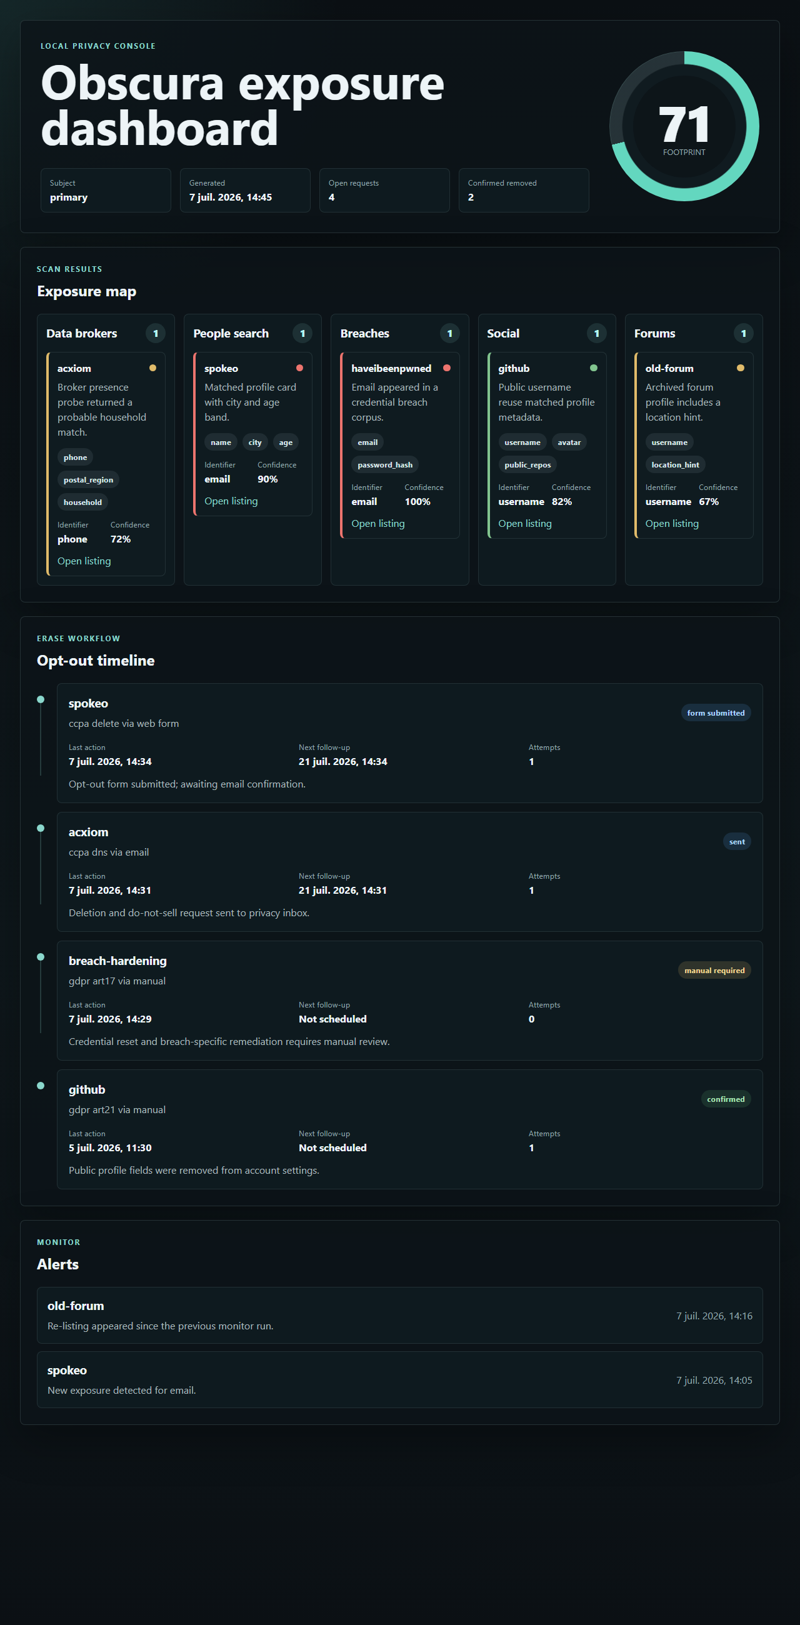Screen dimensions: 800x1625
Task: Click the green status dot on github card
Action: 594,367
